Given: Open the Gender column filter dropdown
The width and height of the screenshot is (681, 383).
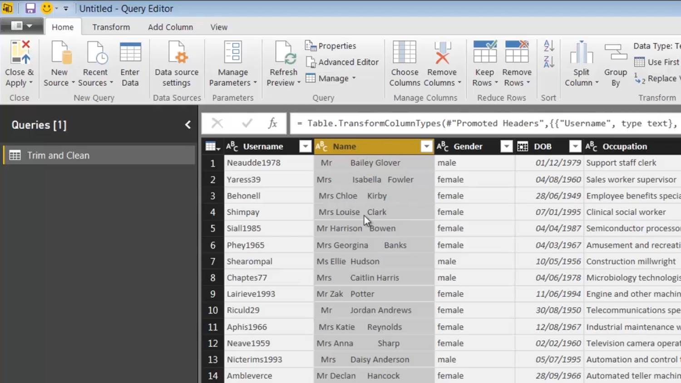Looking at the screenshot, I should [x=506, y=146].
